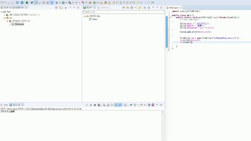Collapse the default package node
251x141 pixels.
point(7,21)
